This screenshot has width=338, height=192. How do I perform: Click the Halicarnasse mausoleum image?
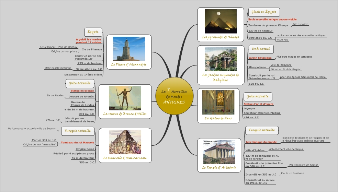125,142
